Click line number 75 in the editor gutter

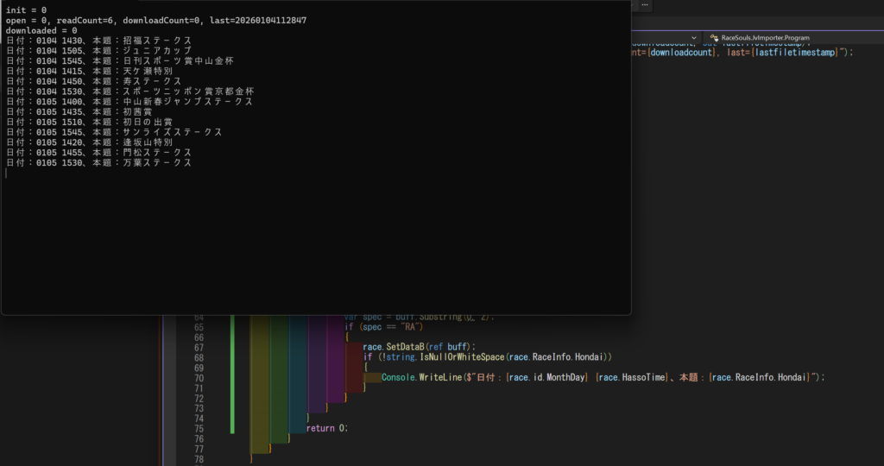199,429
